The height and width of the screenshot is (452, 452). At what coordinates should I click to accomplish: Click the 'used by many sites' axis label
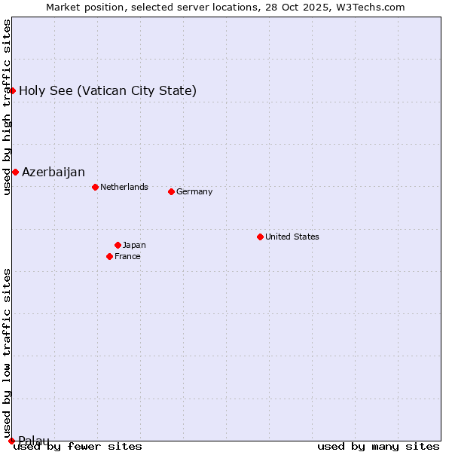point(378,447)
